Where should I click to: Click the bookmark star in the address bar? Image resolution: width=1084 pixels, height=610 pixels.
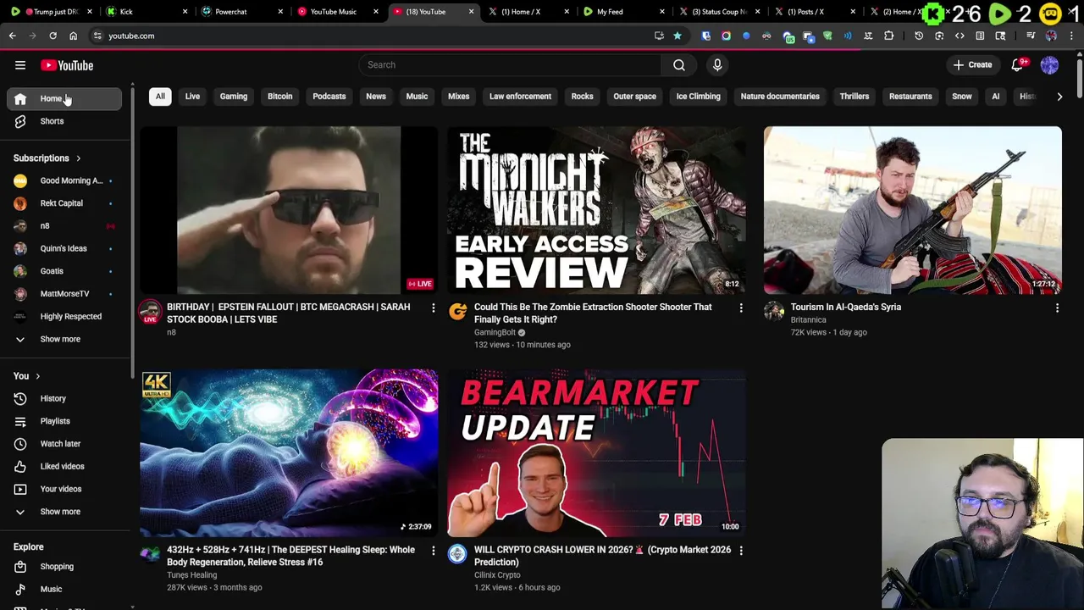[x=677, y=36]
